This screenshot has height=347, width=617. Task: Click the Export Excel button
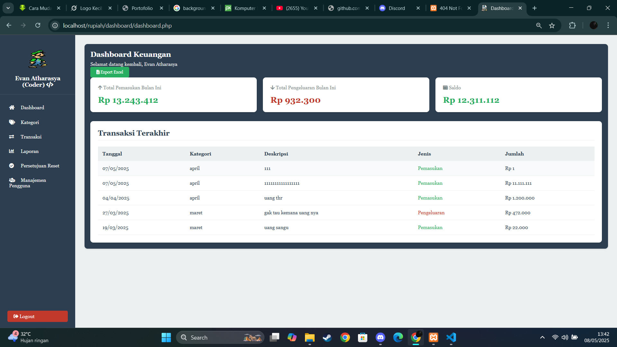(x=110, y=72)
